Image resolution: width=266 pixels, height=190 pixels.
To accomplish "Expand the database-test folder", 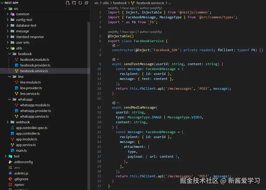I will tap(8, 25).
